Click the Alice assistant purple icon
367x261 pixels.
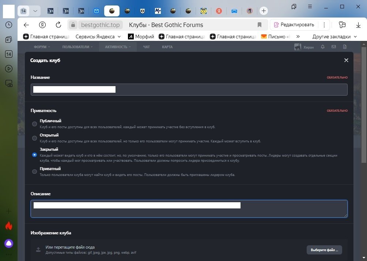(9, 243)
